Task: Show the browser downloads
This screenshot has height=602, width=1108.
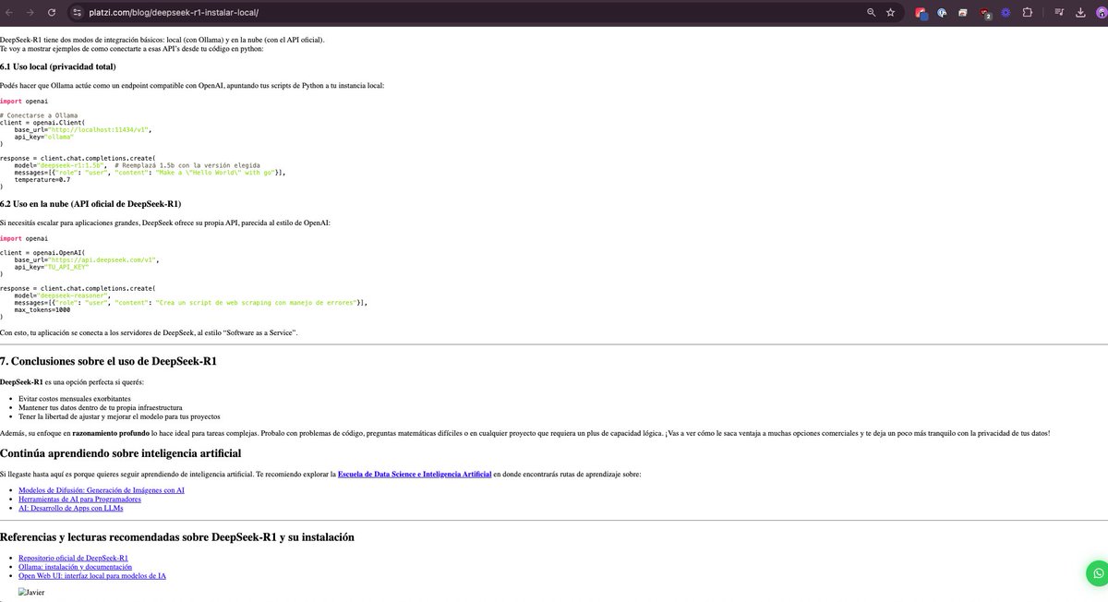Action: click(x=1079, y=13)
